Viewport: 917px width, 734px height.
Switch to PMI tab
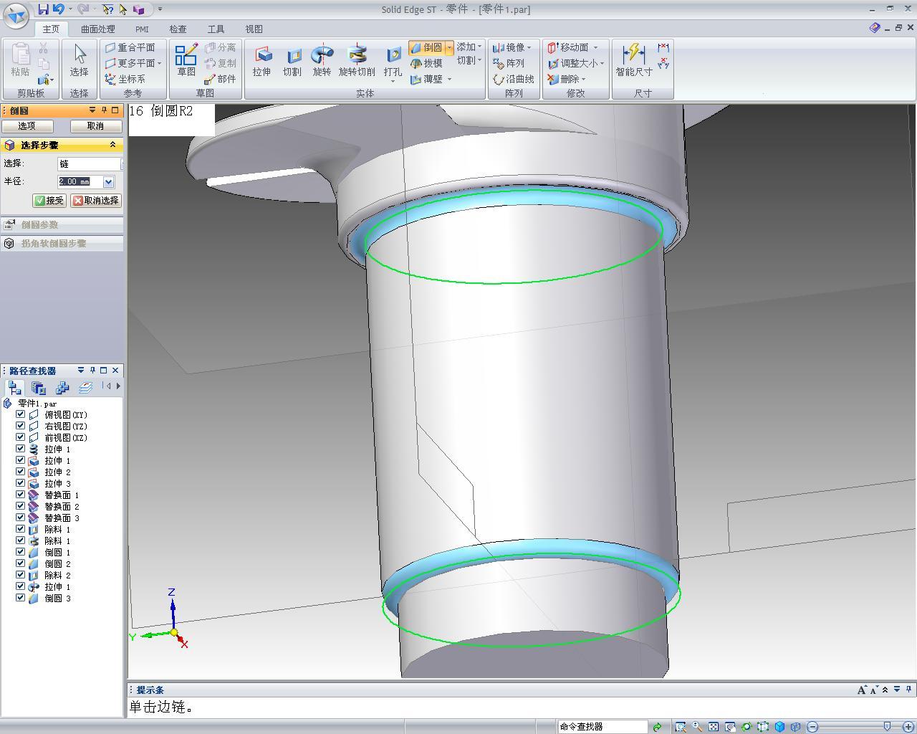142,29
